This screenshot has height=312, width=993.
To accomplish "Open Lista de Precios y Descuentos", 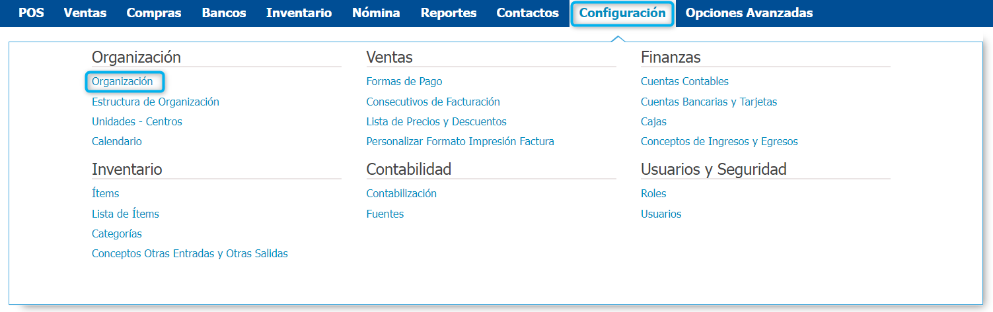I will click(436, 121).
